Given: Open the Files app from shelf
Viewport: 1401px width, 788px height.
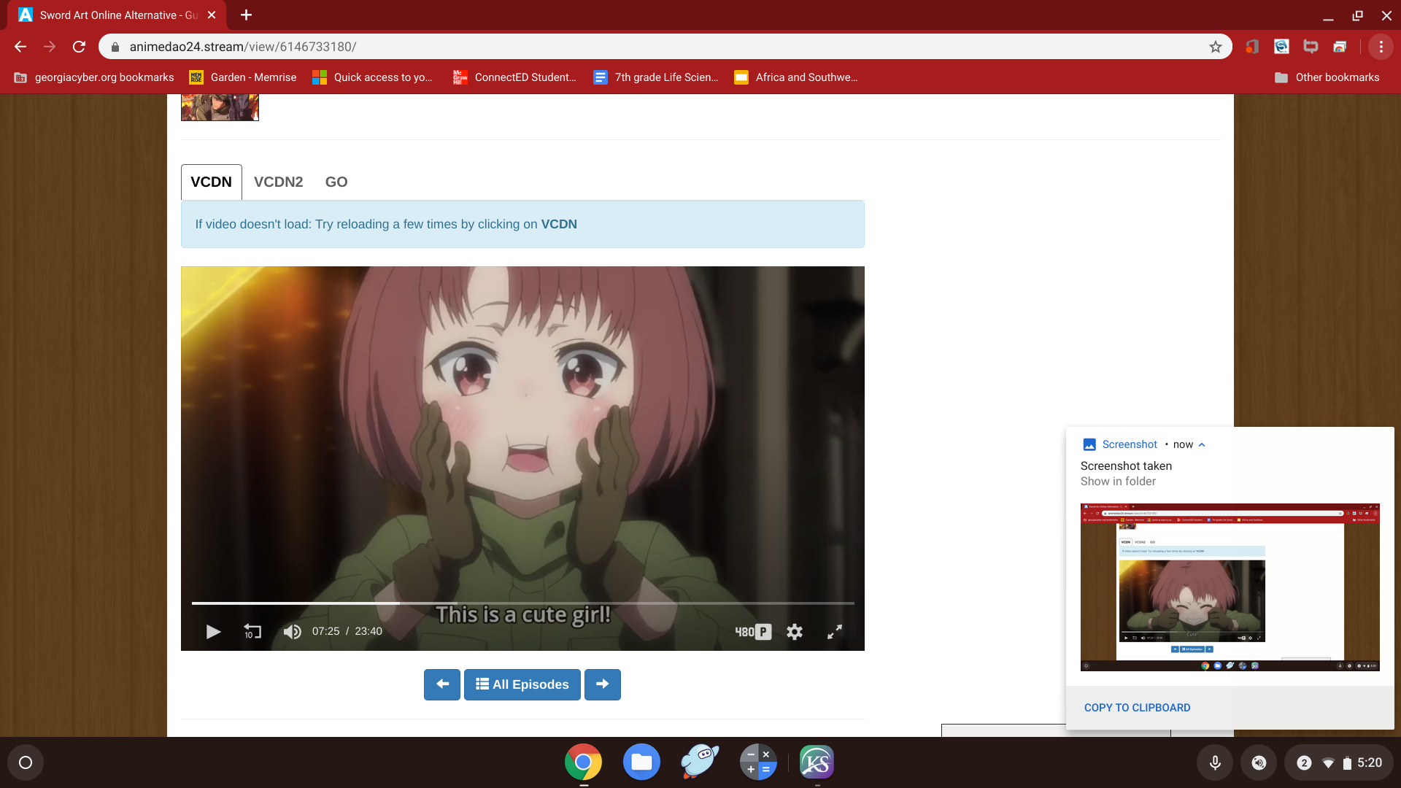Looking at the screenshot, I should 641,762.
